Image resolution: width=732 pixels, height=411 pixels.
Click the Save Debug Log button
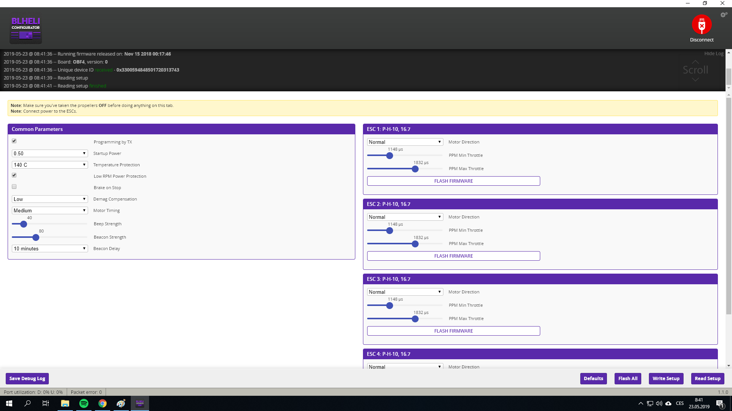point(27,379)
